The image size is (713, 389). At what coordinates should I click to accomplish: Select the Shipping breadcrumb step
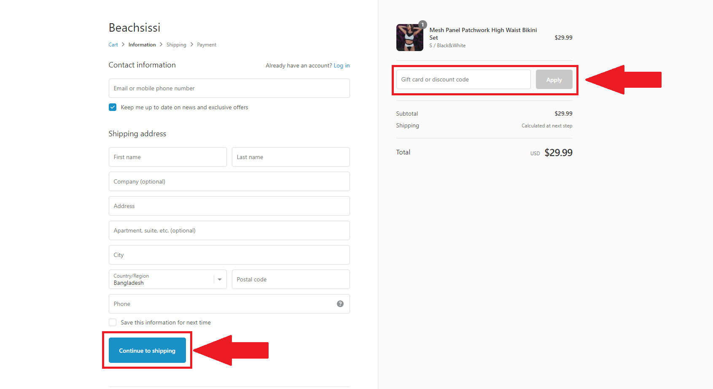click(176, 45)
